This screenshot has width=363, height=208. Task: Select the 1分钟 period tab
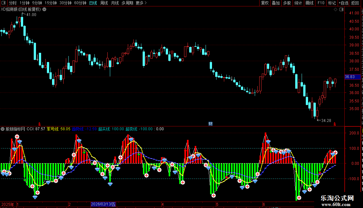tap(24, 3)
